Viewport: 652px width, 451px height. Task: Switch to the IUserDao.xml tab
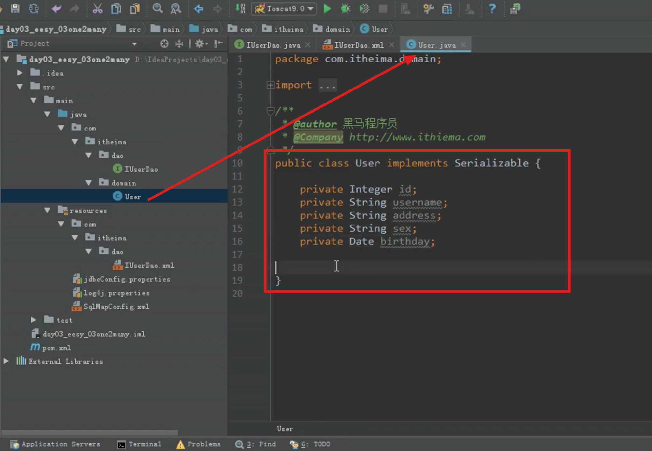[x=359, y=45]
